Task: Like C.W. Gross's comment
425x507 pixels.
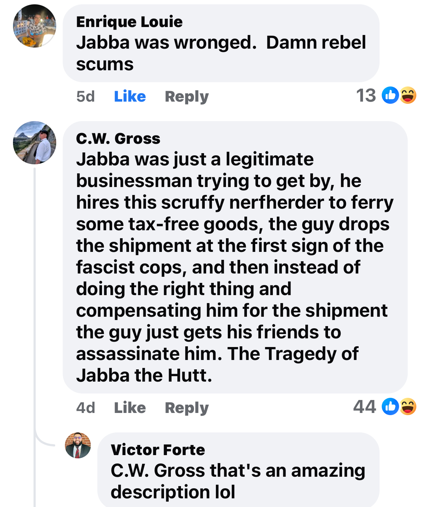Action: 130,408
